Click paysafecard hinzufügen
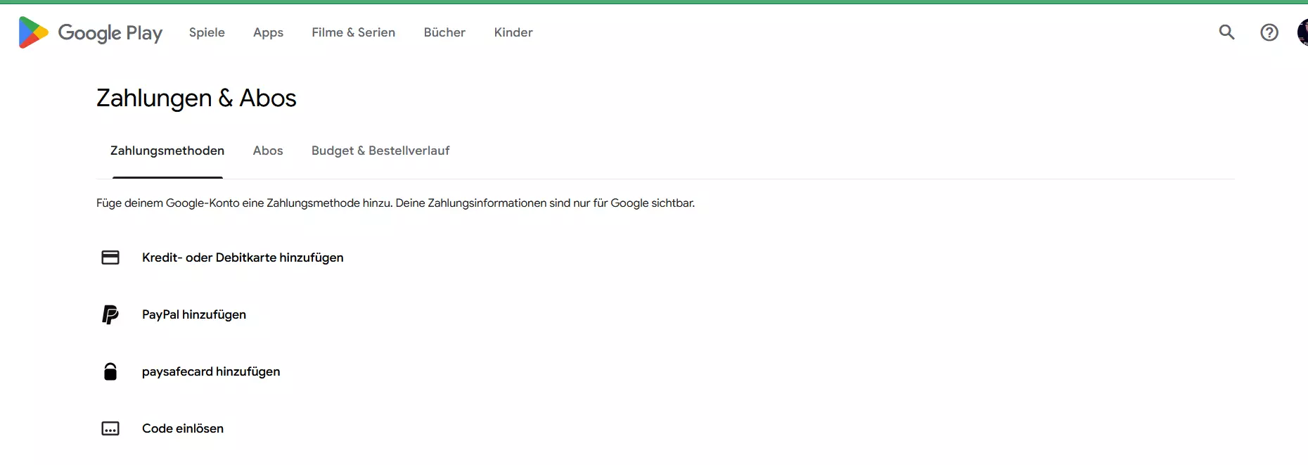Image resolution: width=1308 pixels, height=465 pixels. 211,371
